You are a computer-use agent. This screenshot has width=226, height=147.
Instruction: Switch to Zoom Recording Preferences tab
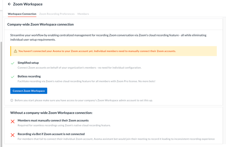(57, 14)
